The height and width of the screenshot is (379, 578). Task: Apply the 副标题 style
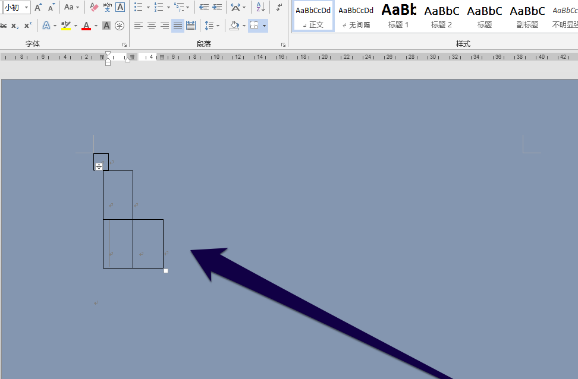(527, 17)
